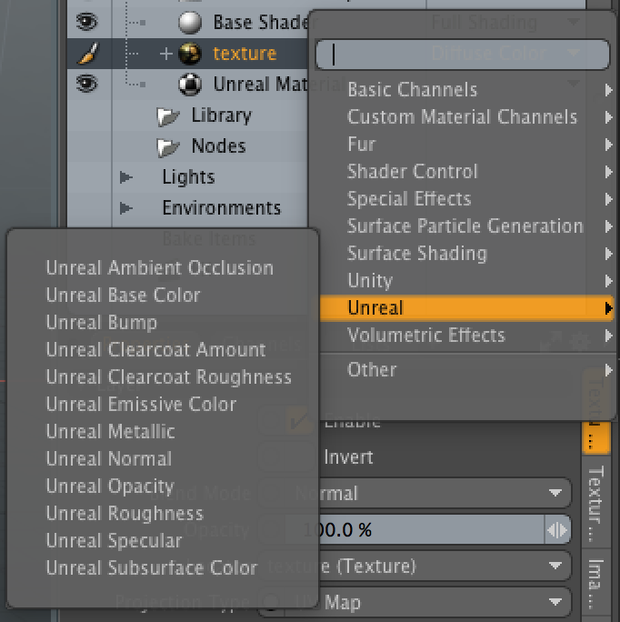
Task: Select Unreal Metallic from the list
Action: pos(110,431)
